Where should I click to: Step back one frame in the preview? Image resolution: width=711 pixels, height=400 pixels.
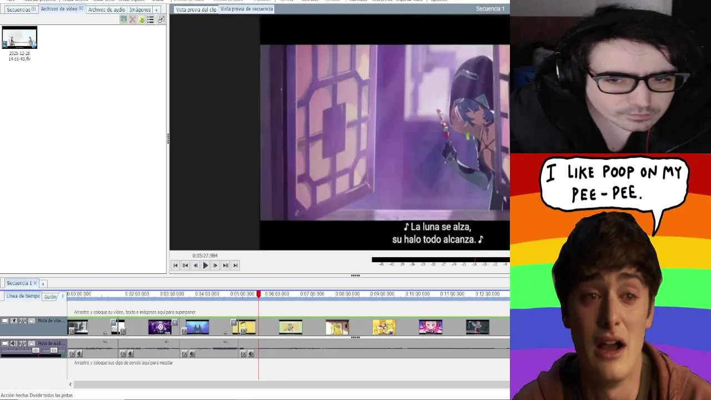point(196,266)
